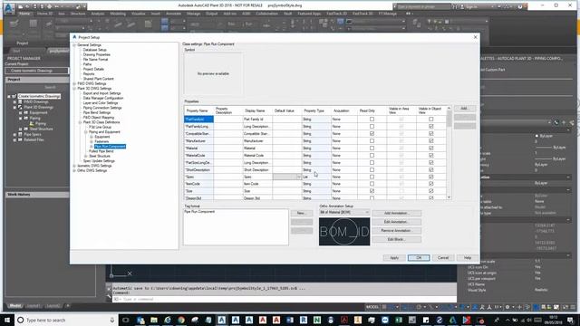Click the BOM_ID annotation preview thumbnail
This screenshot has height=326, width=580.
pos(344,232)
